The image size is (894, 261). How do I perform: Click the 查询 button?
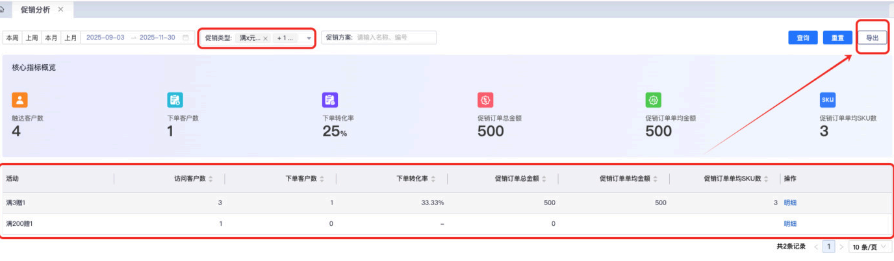(802, 38)
